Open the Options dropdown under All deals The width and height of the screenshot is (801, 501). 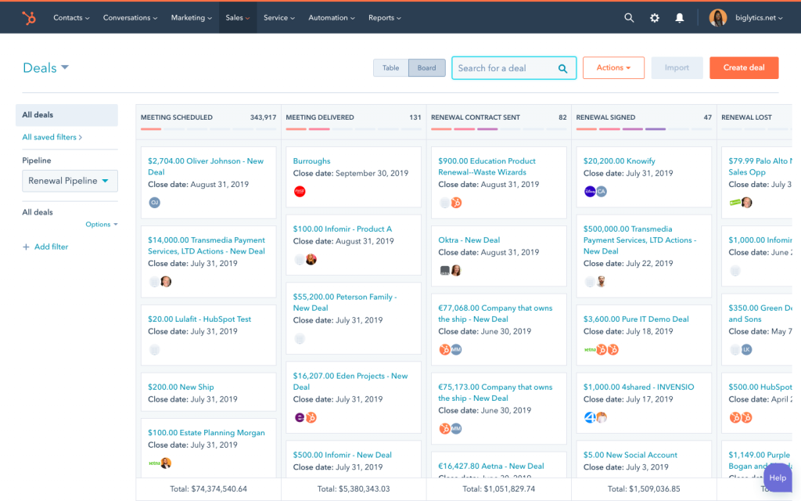click(x=101, y=225)
